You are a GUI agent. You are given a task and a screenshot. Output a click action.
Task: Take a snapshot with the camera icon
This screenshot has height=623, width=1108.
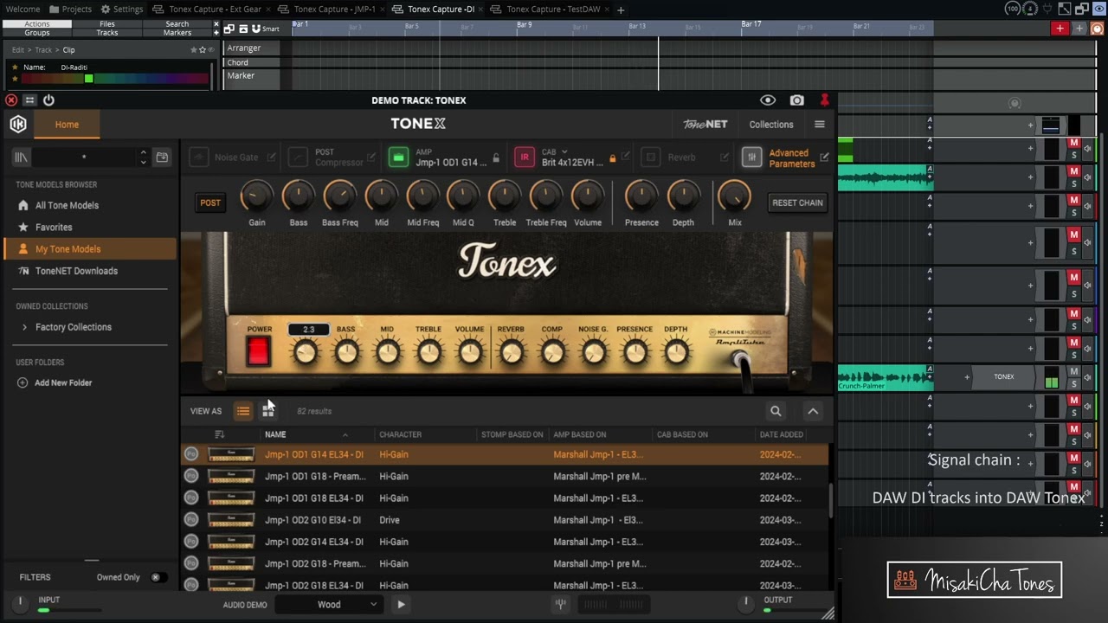797,100
